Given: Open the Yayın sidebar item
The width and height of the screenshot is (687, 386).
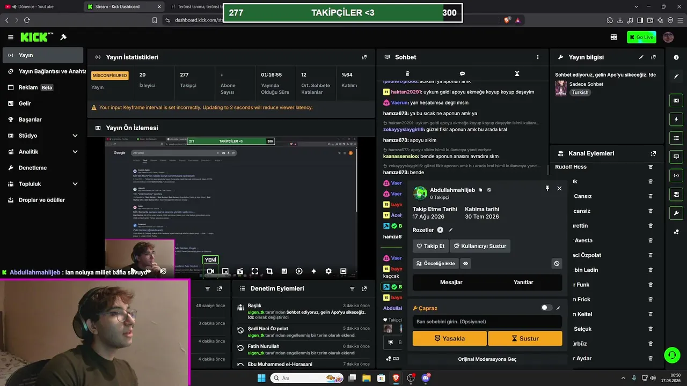Looking at the screenshot, I should 43,55.
